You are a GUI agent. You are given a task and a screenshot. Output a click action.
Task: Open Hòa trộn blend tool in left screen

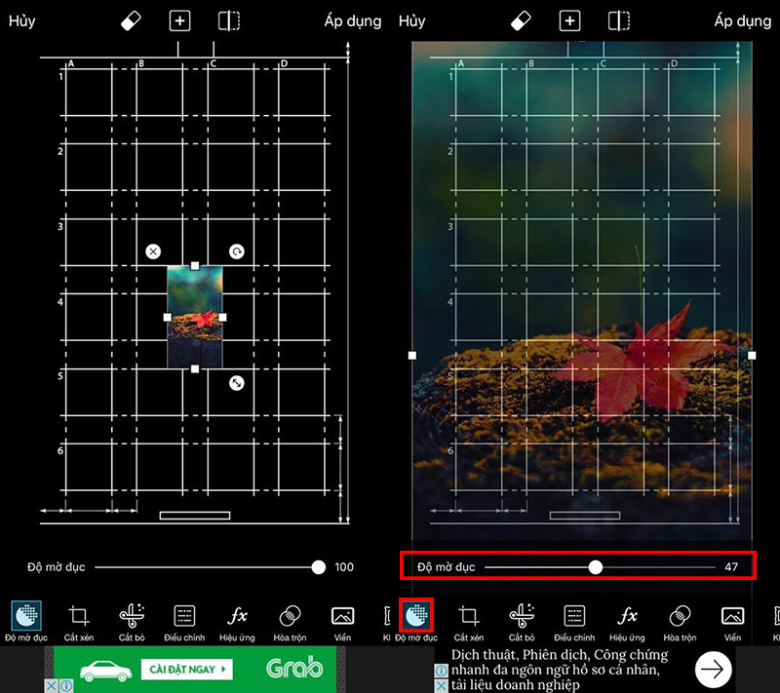coord(290,623)
